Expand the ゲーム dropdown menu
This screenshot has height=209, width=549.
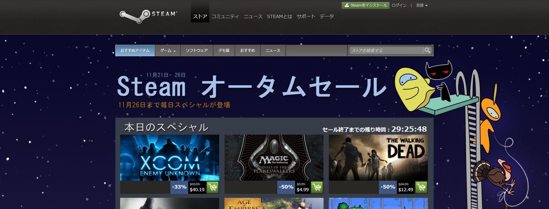[168, 50]
